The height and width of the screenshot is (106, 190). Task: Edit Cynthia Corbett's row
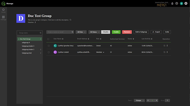(x=165, y=52)
